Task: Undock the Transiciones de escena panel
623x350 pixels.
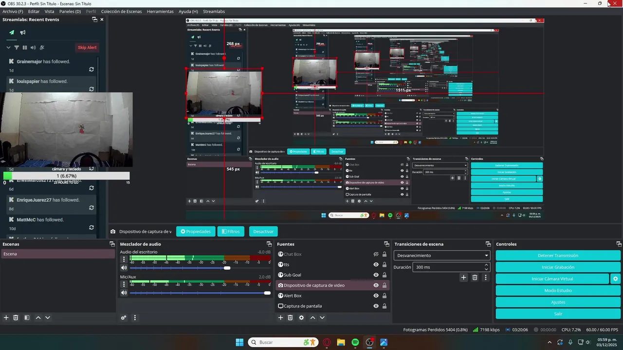Action: tap(488, 244)
